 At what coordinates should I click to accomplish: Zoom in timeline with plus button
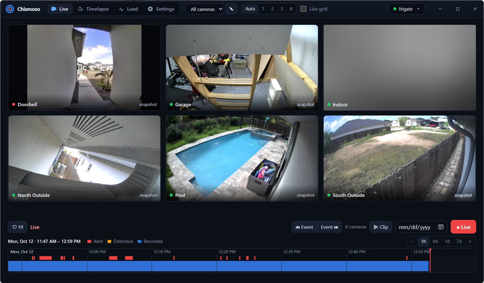tap(470, 241)
